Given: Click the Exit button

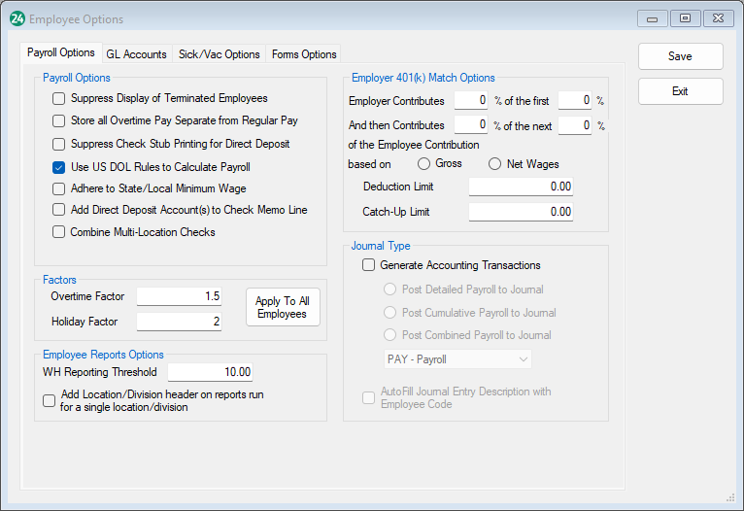Looking at the screenshot, I should coord(681,91).
